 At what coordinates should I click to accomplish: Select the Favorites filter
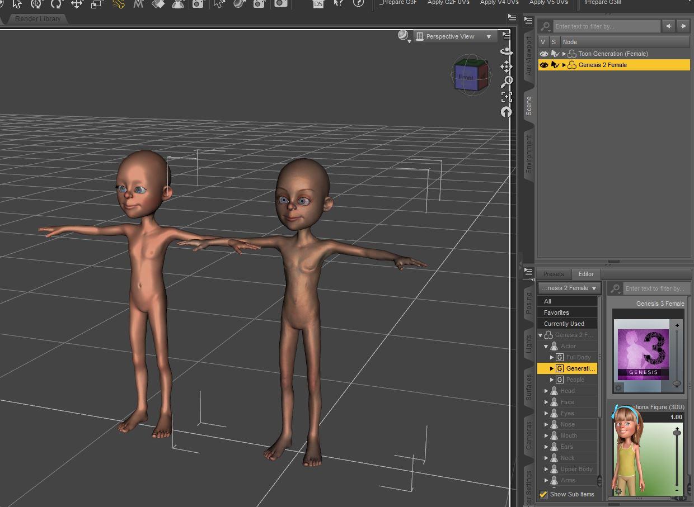[x=556, y=312]
